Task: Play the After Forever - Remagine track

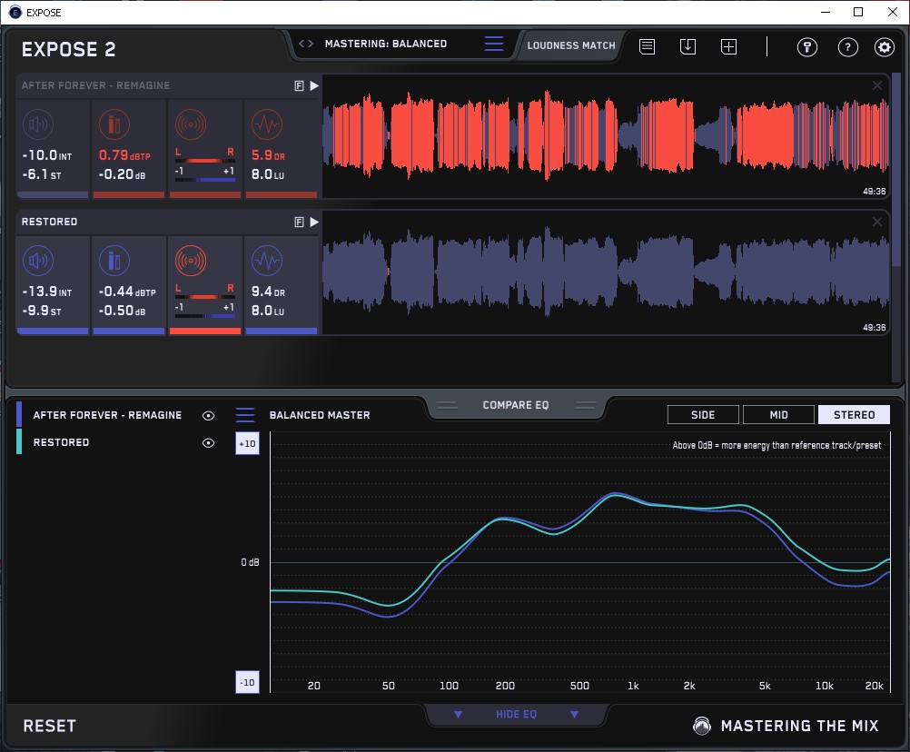Action: pos(314,85)
